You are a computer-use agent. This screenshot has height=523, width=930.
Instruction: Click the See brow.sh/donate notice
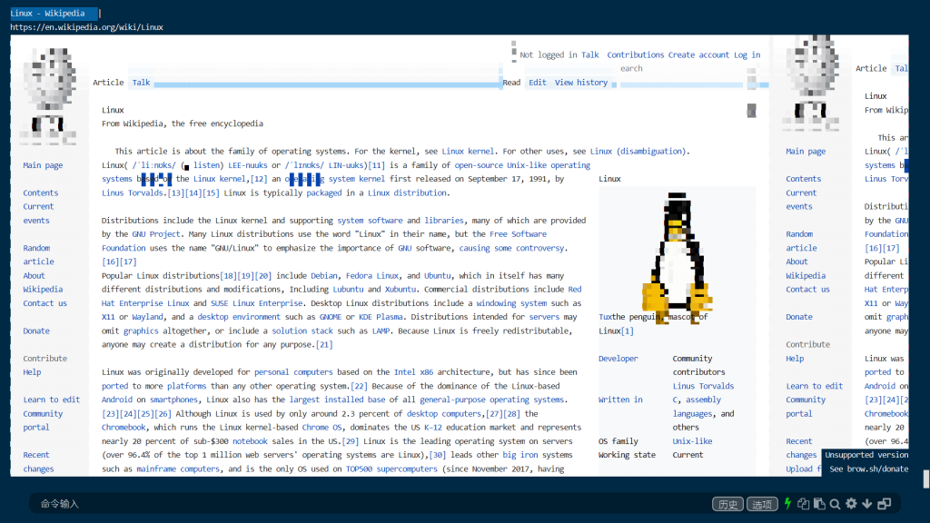[868, 469]
